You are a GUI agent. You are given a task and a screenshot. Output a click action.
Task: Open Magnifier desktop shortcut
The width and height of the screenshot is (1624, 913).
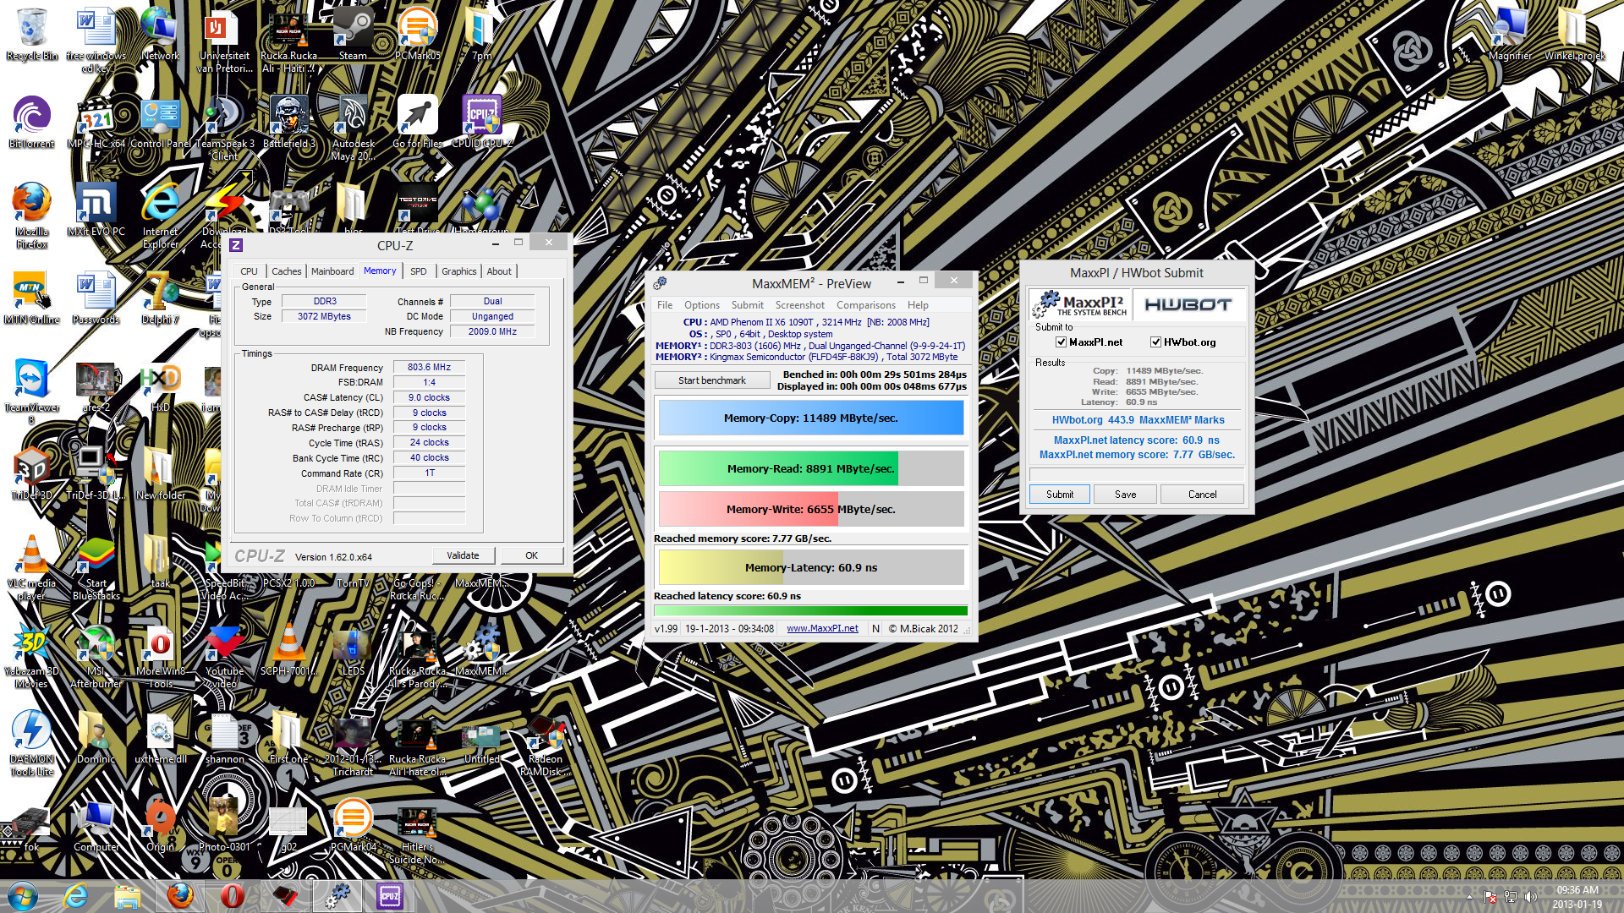[x=1509, y=34]
